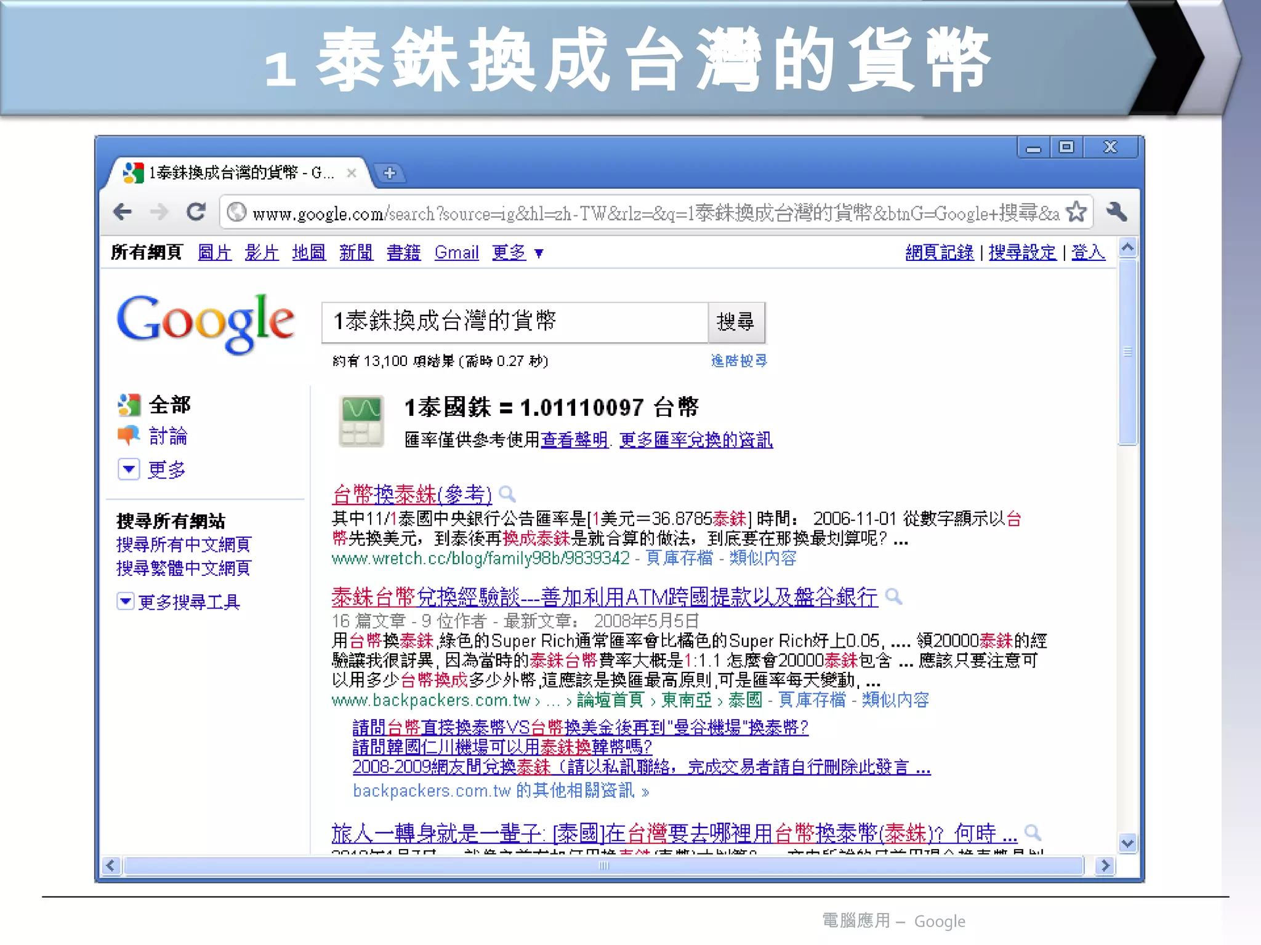The height and width of the screenshot is (945, 1261).
Task: Open the 網頁記錄 link
Action: (x=940, y=252)
